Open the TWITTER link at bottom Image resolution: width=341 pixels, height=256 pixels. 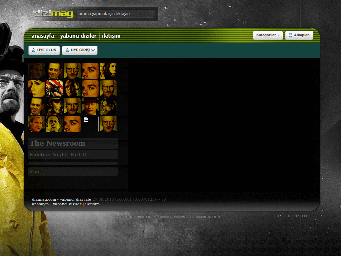click(282, 216)
